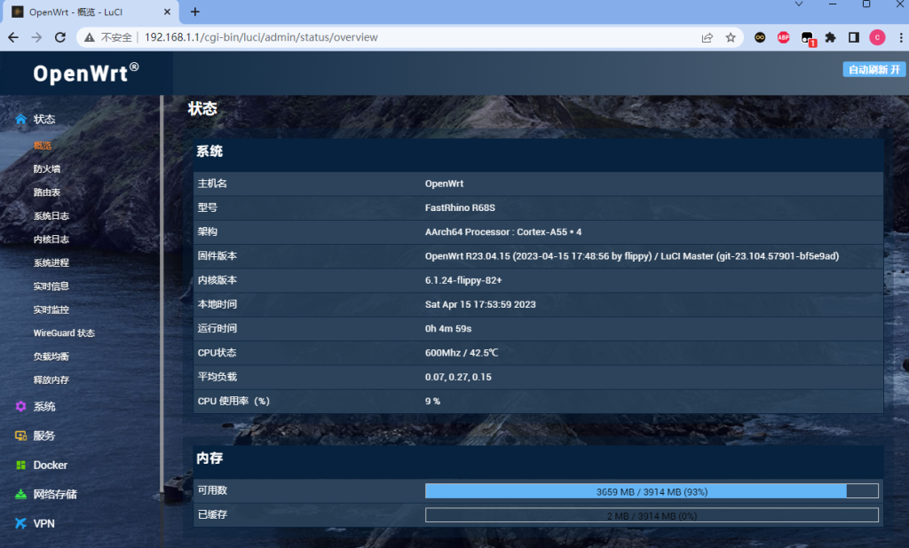The height and width of the screenshot is (548, 909).
Task: Click the sidebar vertical scrollbar
Action: coord(162,294)
